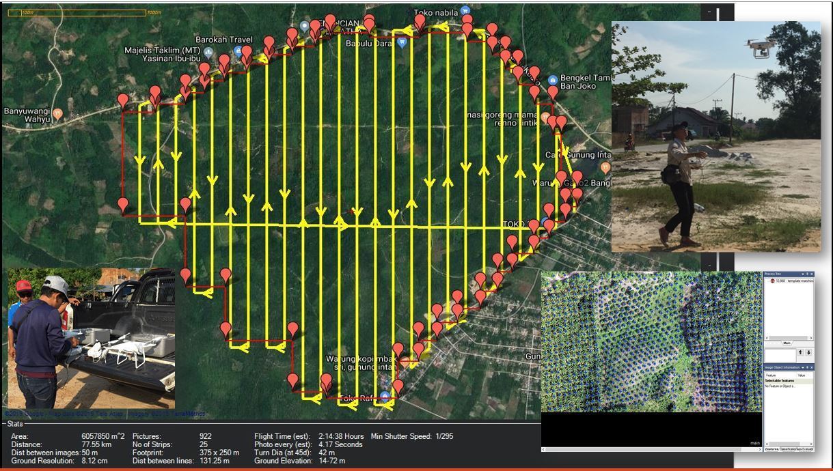
Task: Select the Babulu Darat shop marker icon
Action: [402, 42]
